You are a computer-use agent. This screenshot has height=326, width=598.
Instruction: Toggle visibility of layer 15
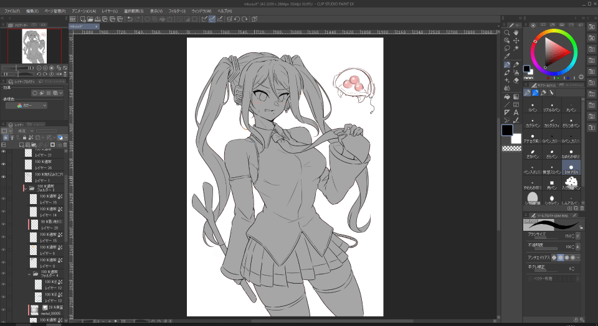click(4, 237)
